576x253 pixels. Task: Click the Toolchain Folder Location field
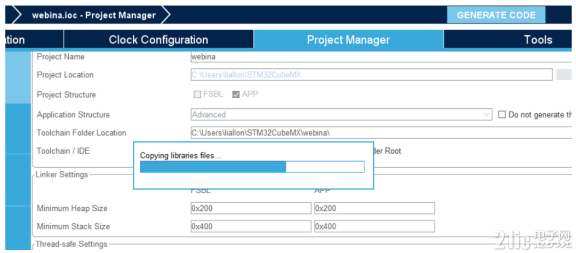pyautogui.click(x=381, y=133)
